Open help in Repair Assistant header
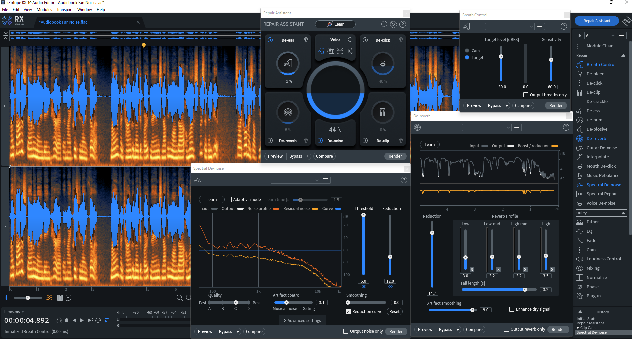The image size is (632, 339). click(x=403, y=24)
